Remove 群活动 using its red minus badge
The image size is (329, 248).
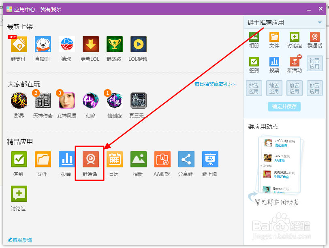point(299,57)
